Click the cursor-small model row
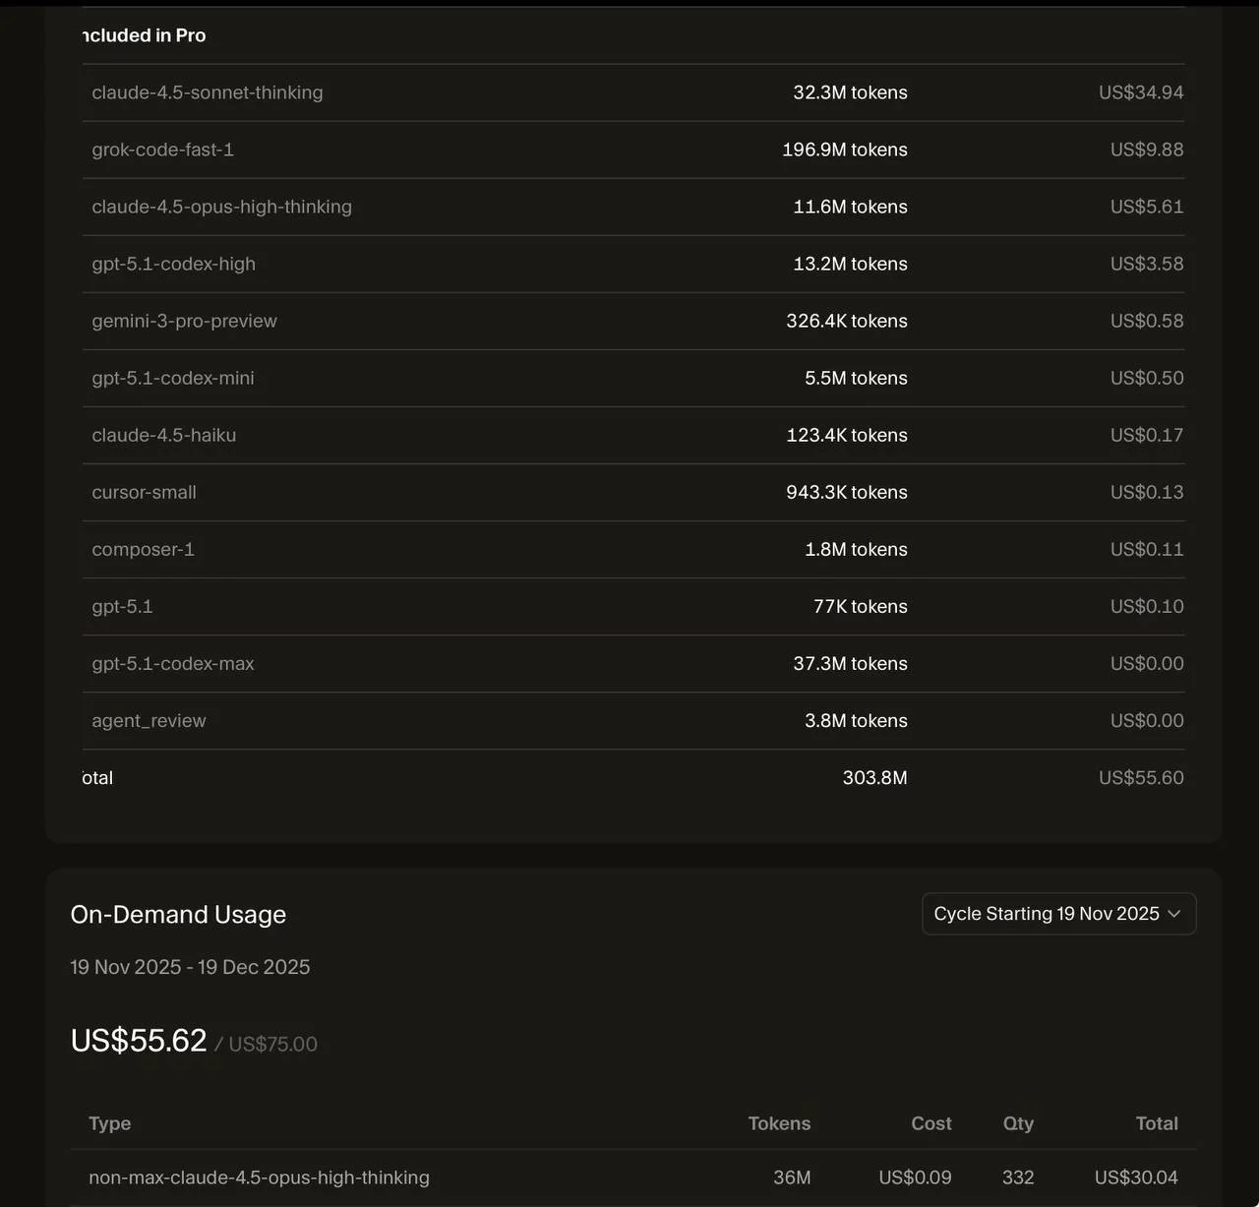The height and width of the screenshot is (1207, 1259). click(x=145, y=492)
